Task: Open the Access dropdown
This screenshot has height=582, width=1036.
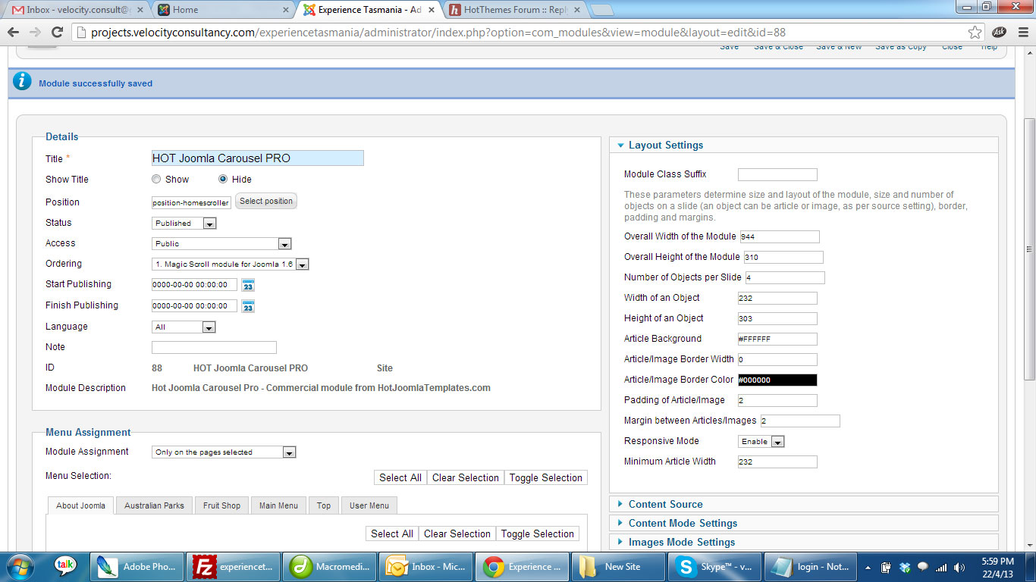Action: [x=221, y=244]
